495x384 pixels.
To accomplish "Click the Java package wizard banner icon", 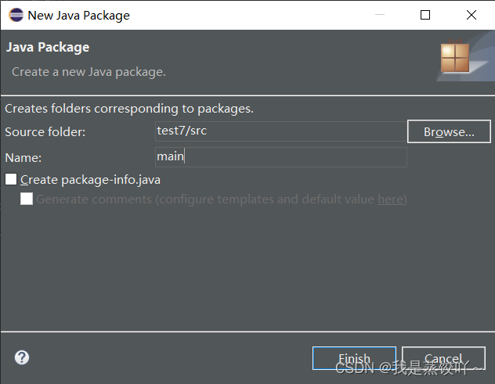I will coord(455,58).
